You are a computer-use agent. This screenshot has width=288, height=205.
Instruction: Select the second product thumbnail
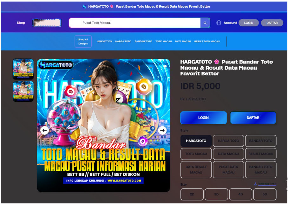[23, 91]
